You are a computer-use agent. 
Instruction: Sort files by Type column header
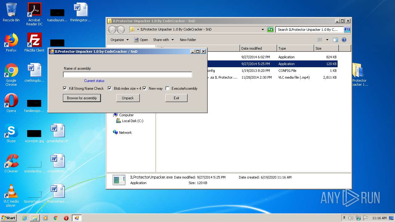pos(295,48)
